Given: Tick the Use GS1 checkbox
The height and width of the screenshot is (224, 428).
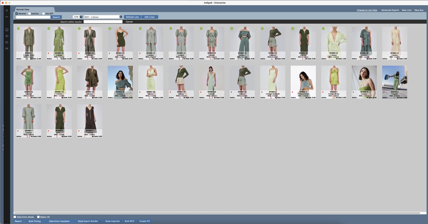Looking at the screenshot, I should [43, 13].
